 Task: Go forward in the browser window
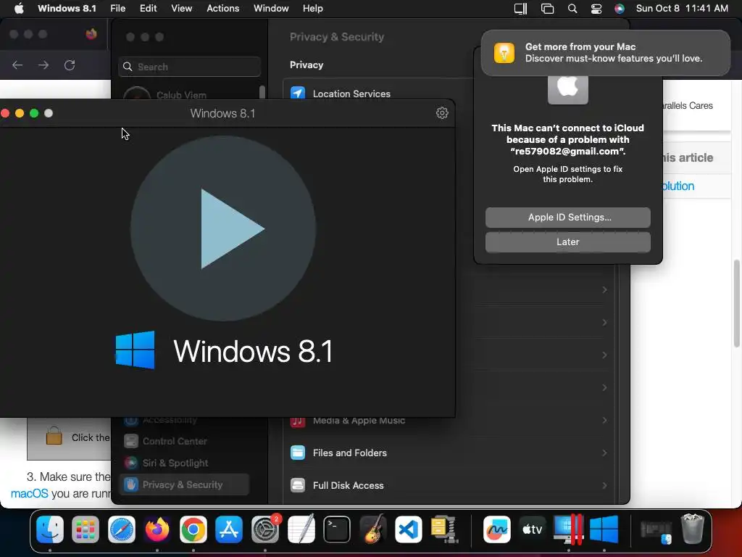(43, 65)
